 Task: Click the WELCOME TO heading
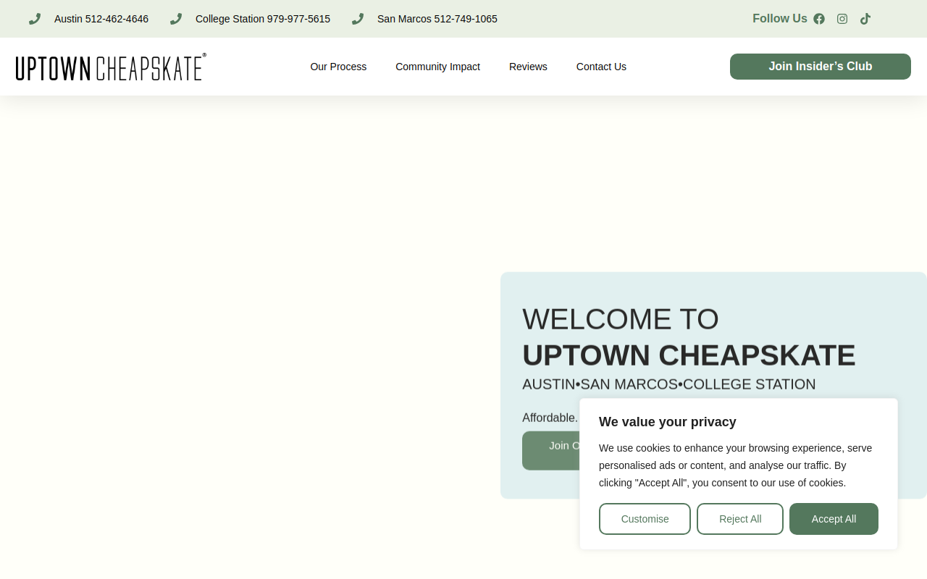tap(621, 319)
